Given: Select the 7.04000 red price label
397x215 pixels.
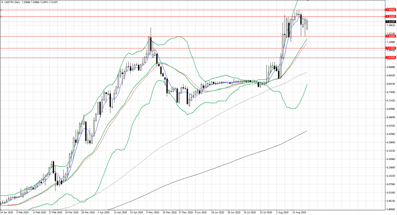Looking at the screenshot, I should coord(390,57).
